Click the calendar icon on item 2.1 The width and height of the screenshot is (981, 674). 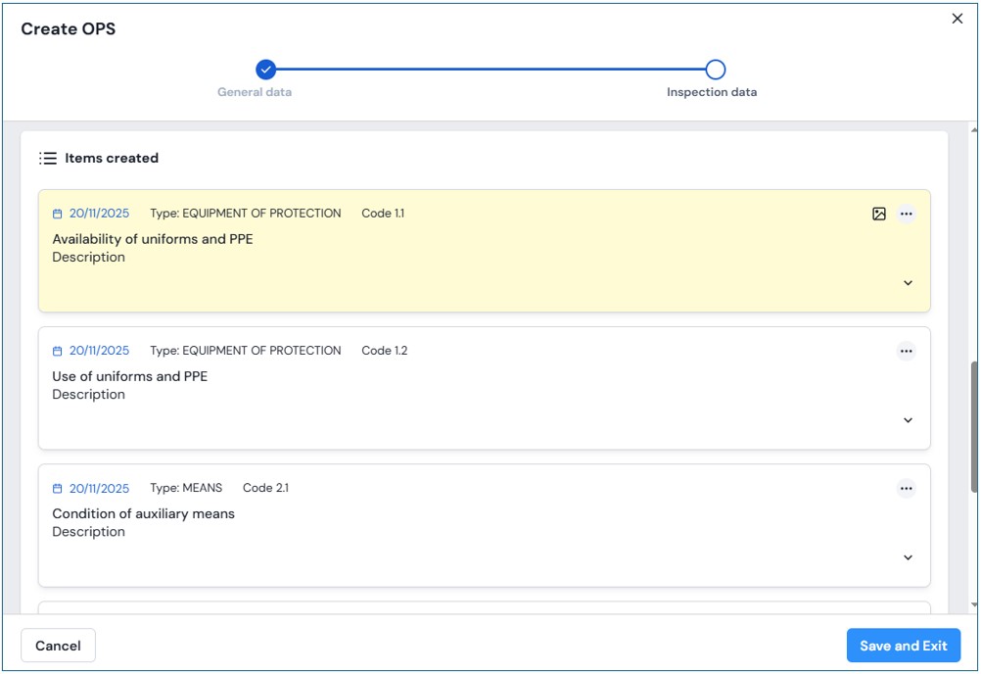[58, 488]
